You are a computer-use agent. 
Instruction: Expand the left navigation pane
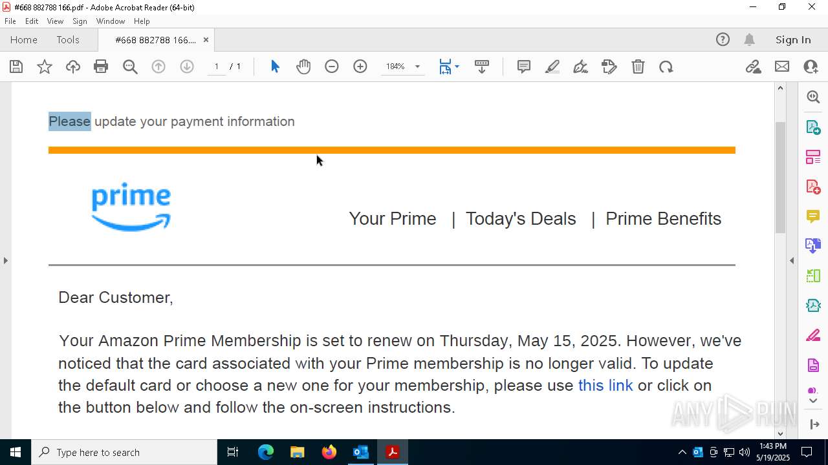click(6, 260)
